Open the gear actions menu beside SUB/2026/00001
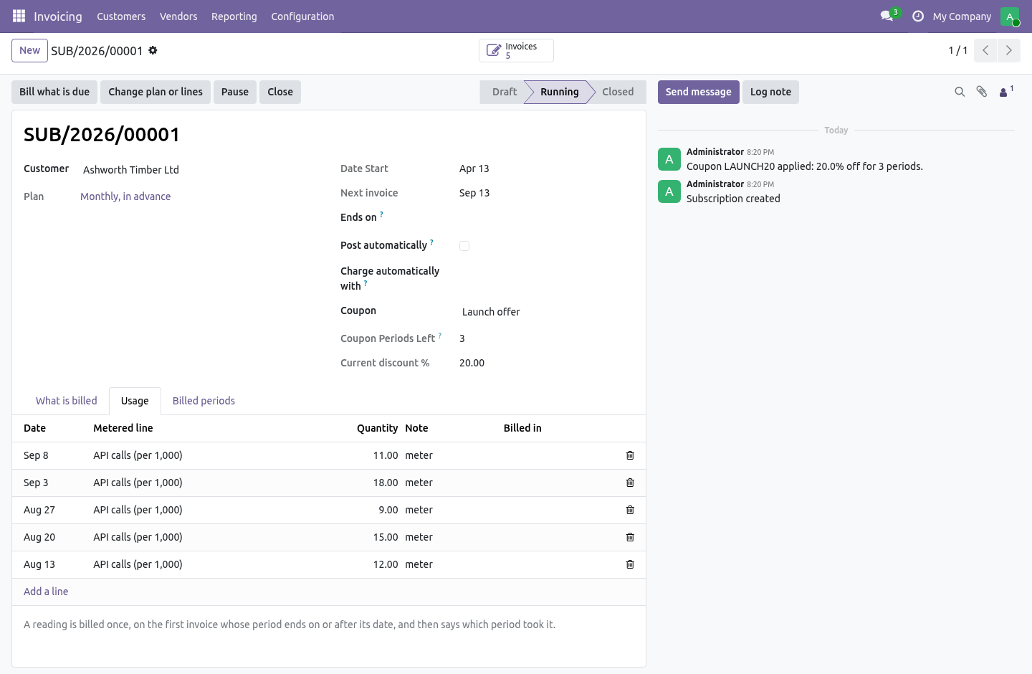Image resolution: width=1032 pixels, height=674 pixels. 153,50
